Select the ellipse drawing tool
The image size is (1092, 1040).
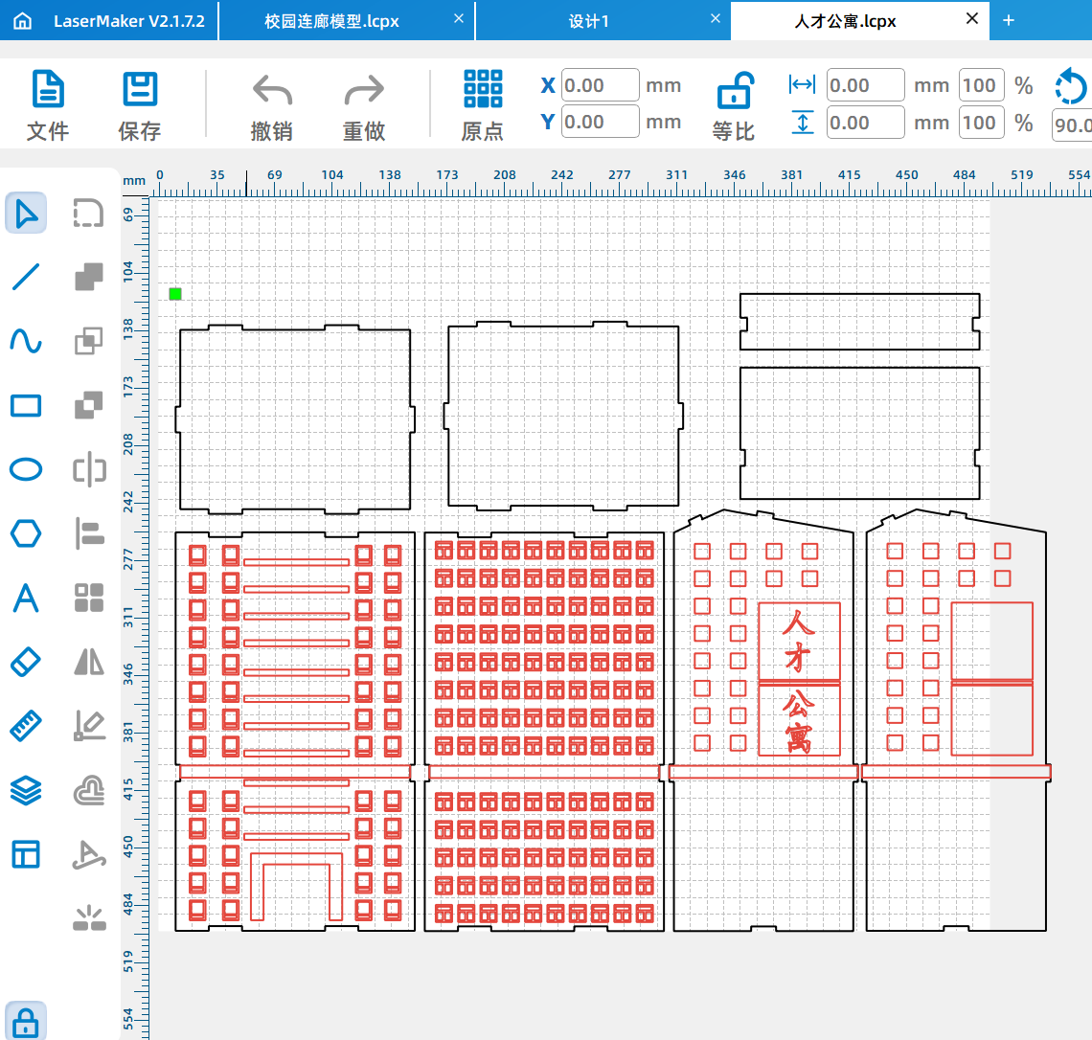click(27, 469)
